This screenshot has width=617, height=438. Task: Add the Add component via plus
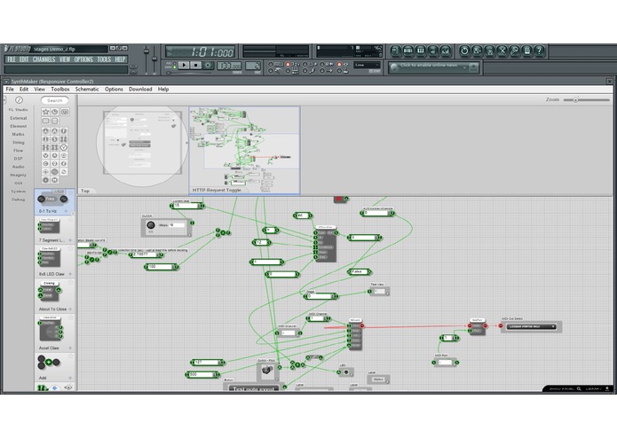point(70,378)
